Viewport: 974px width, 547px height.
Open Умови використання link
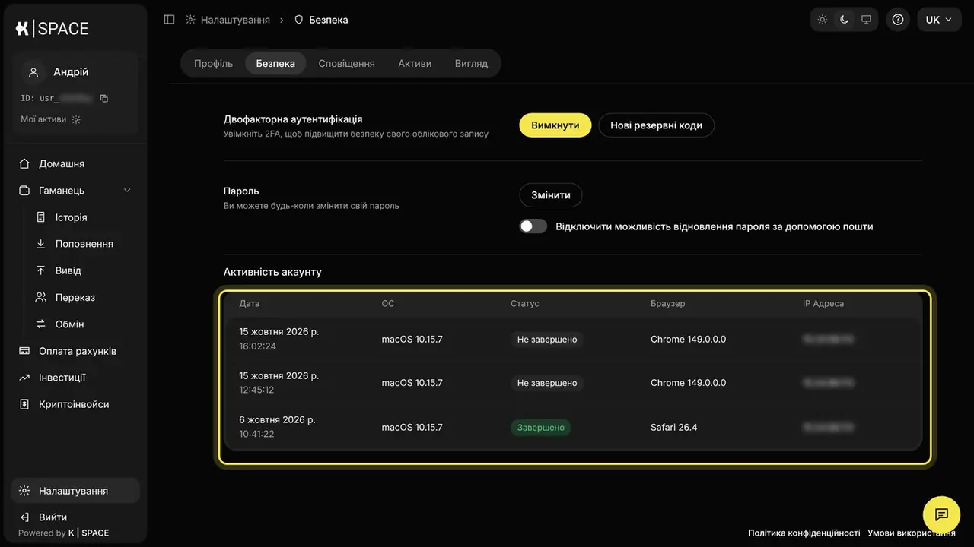[x=912, y=533]
